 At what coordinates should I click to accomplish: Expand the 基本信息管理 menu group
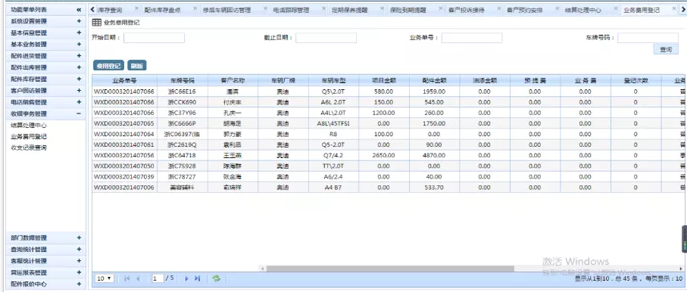click(79, 33)
